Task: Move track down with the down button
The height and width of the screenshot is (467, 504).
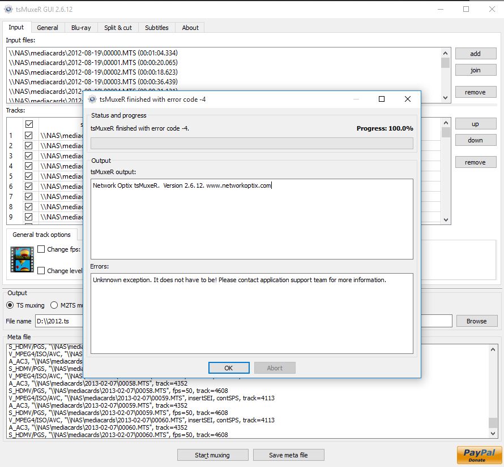Action: (475, 140)
